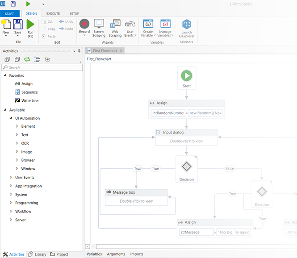Viewport: 297px width, 258px height.
Task: Click the new Random() value field
Action: [x=205, y=113]
